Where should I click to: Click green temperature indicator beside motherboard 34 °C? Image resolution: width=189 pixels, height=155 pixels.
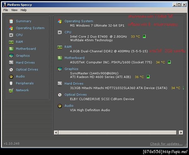[x=169, y=62]
